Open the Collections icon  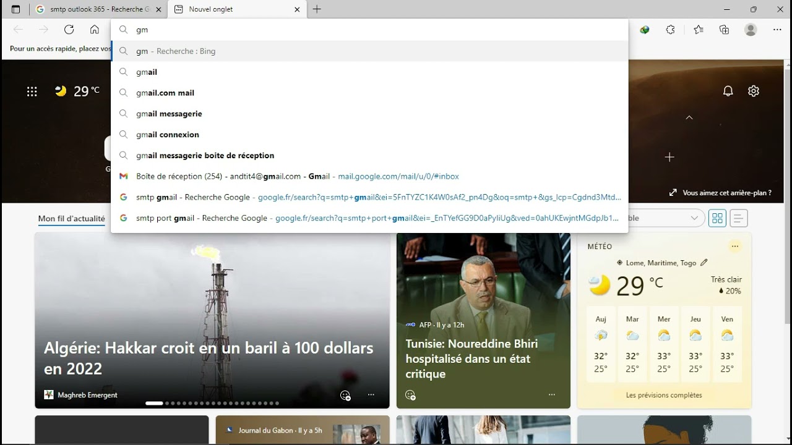(x=724, y=30)
